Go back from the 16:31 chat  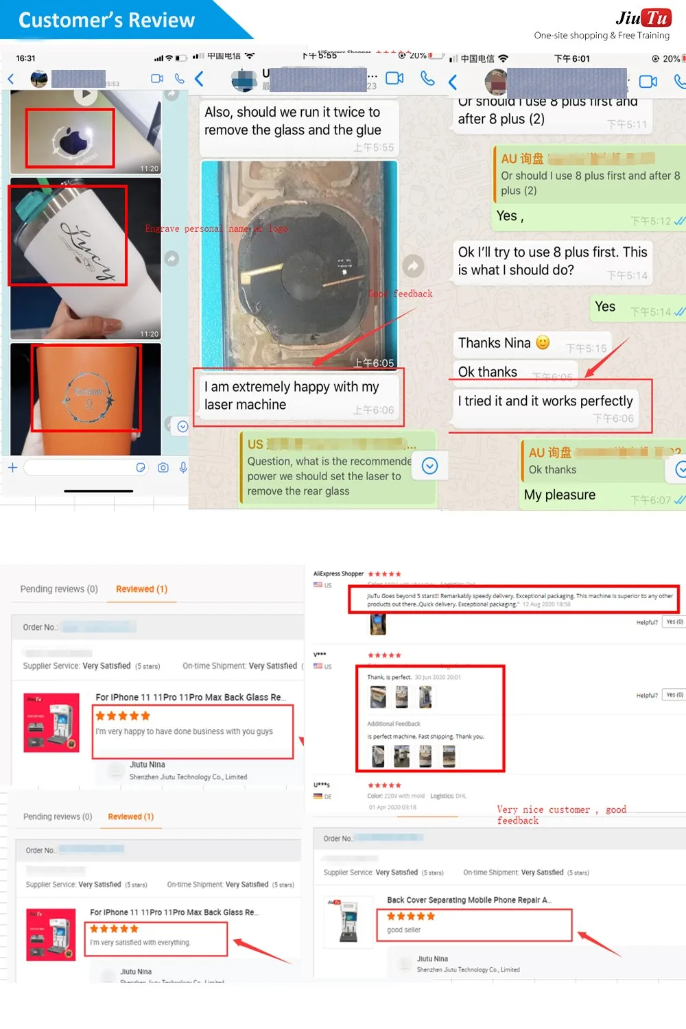click(x=11, y=79)
